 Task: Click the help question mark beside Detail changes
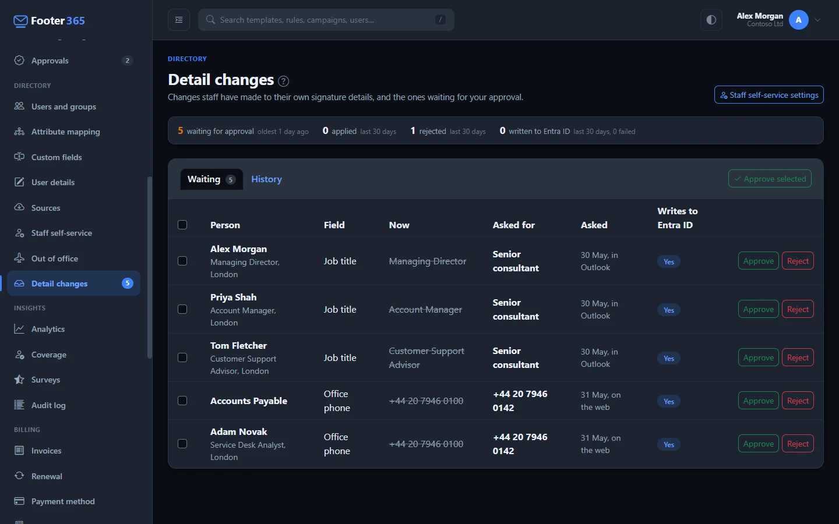tap(284, 81)
